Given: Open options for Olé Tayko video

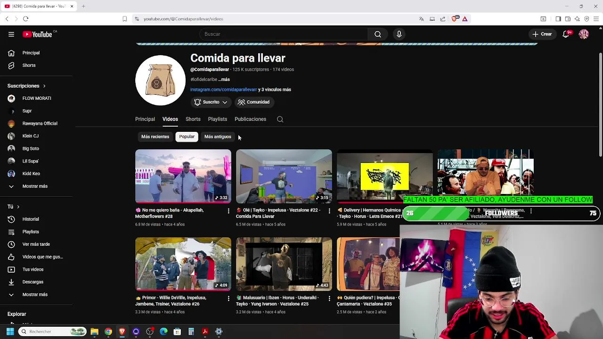Looking at the screenshot, I should click(329, 211).
